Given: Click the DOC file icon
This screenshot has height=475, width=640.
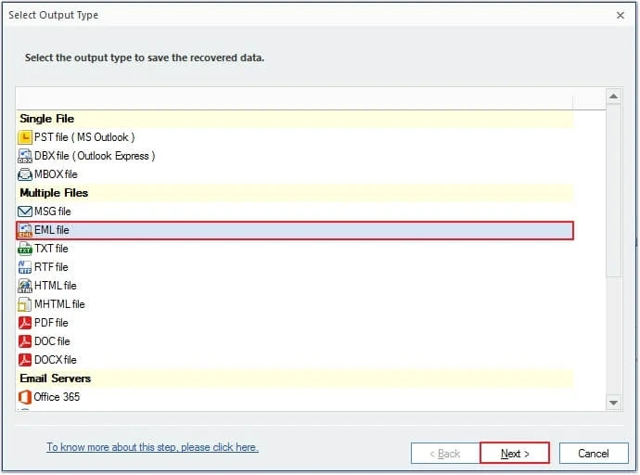Looking at the screenshot, I should coord(25,341).
